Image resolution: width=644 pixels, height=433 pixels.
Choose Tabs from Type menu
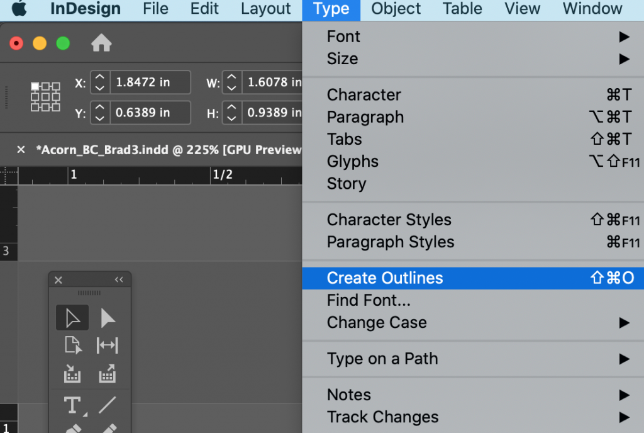pos(473,139)
